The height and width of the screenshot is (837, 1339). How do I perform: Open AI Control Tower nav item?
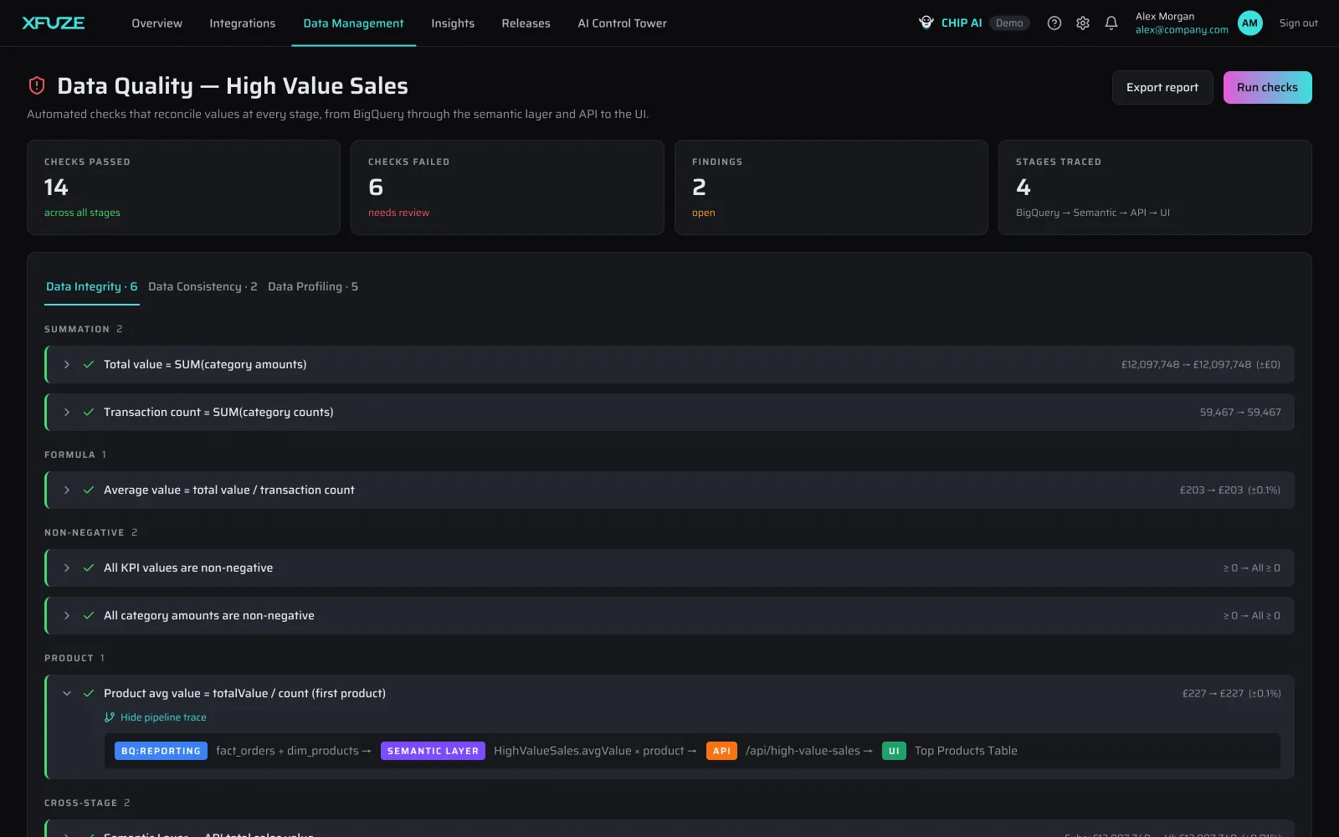pyautogui.click(x=622, y=23)
